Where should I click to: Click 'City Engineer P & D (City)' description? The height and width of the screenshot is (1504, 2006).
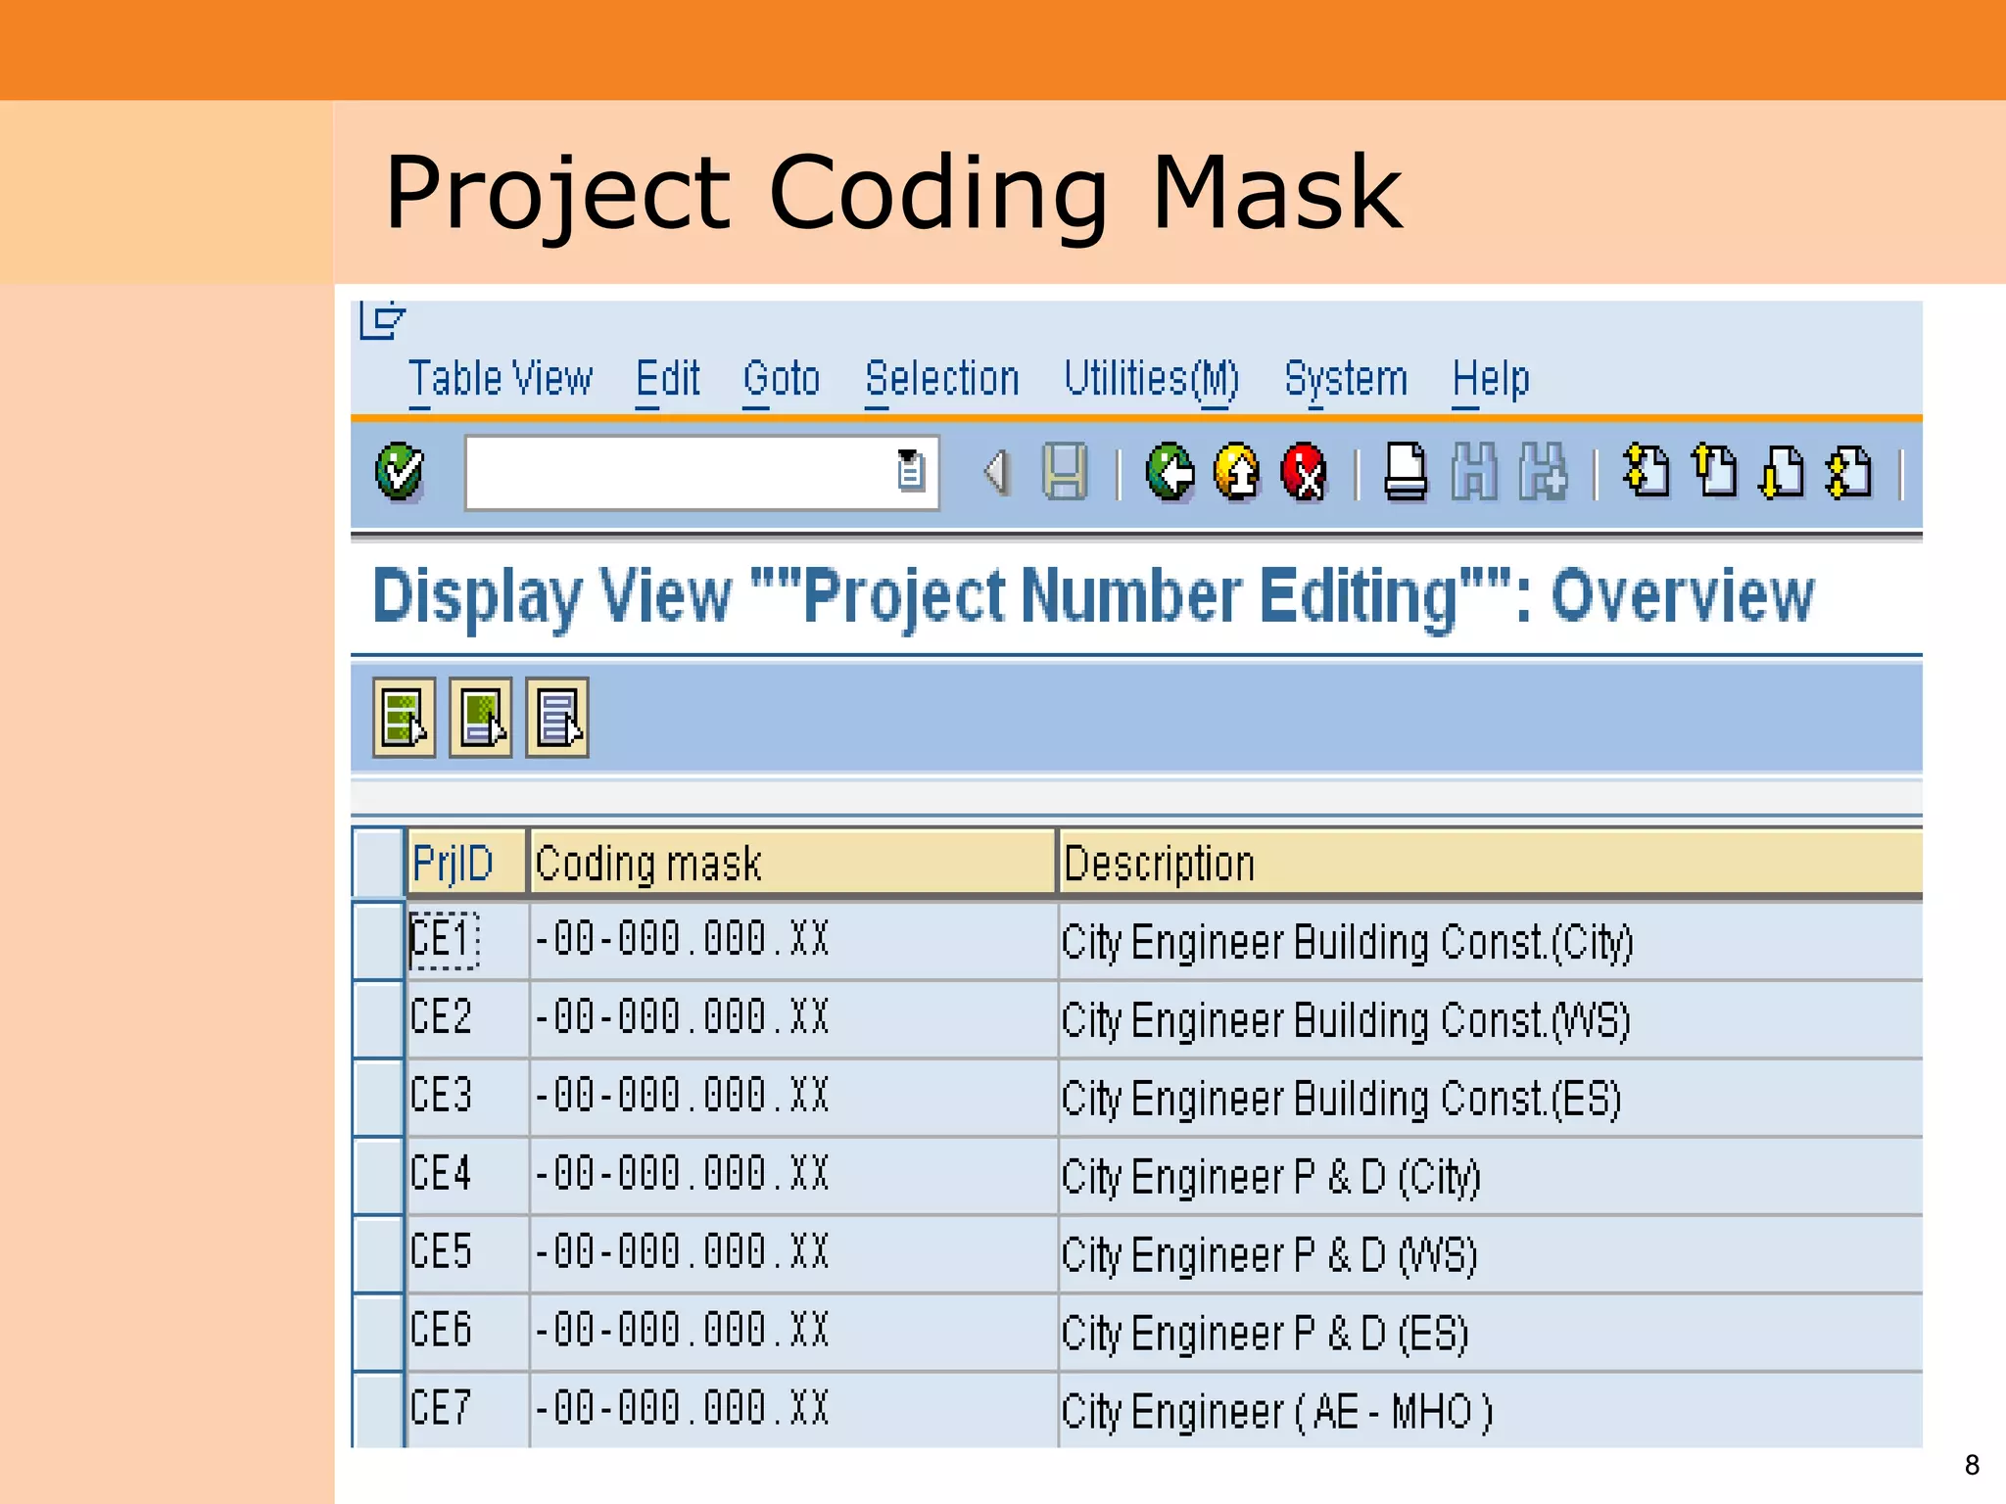tap(1270, 1178)
